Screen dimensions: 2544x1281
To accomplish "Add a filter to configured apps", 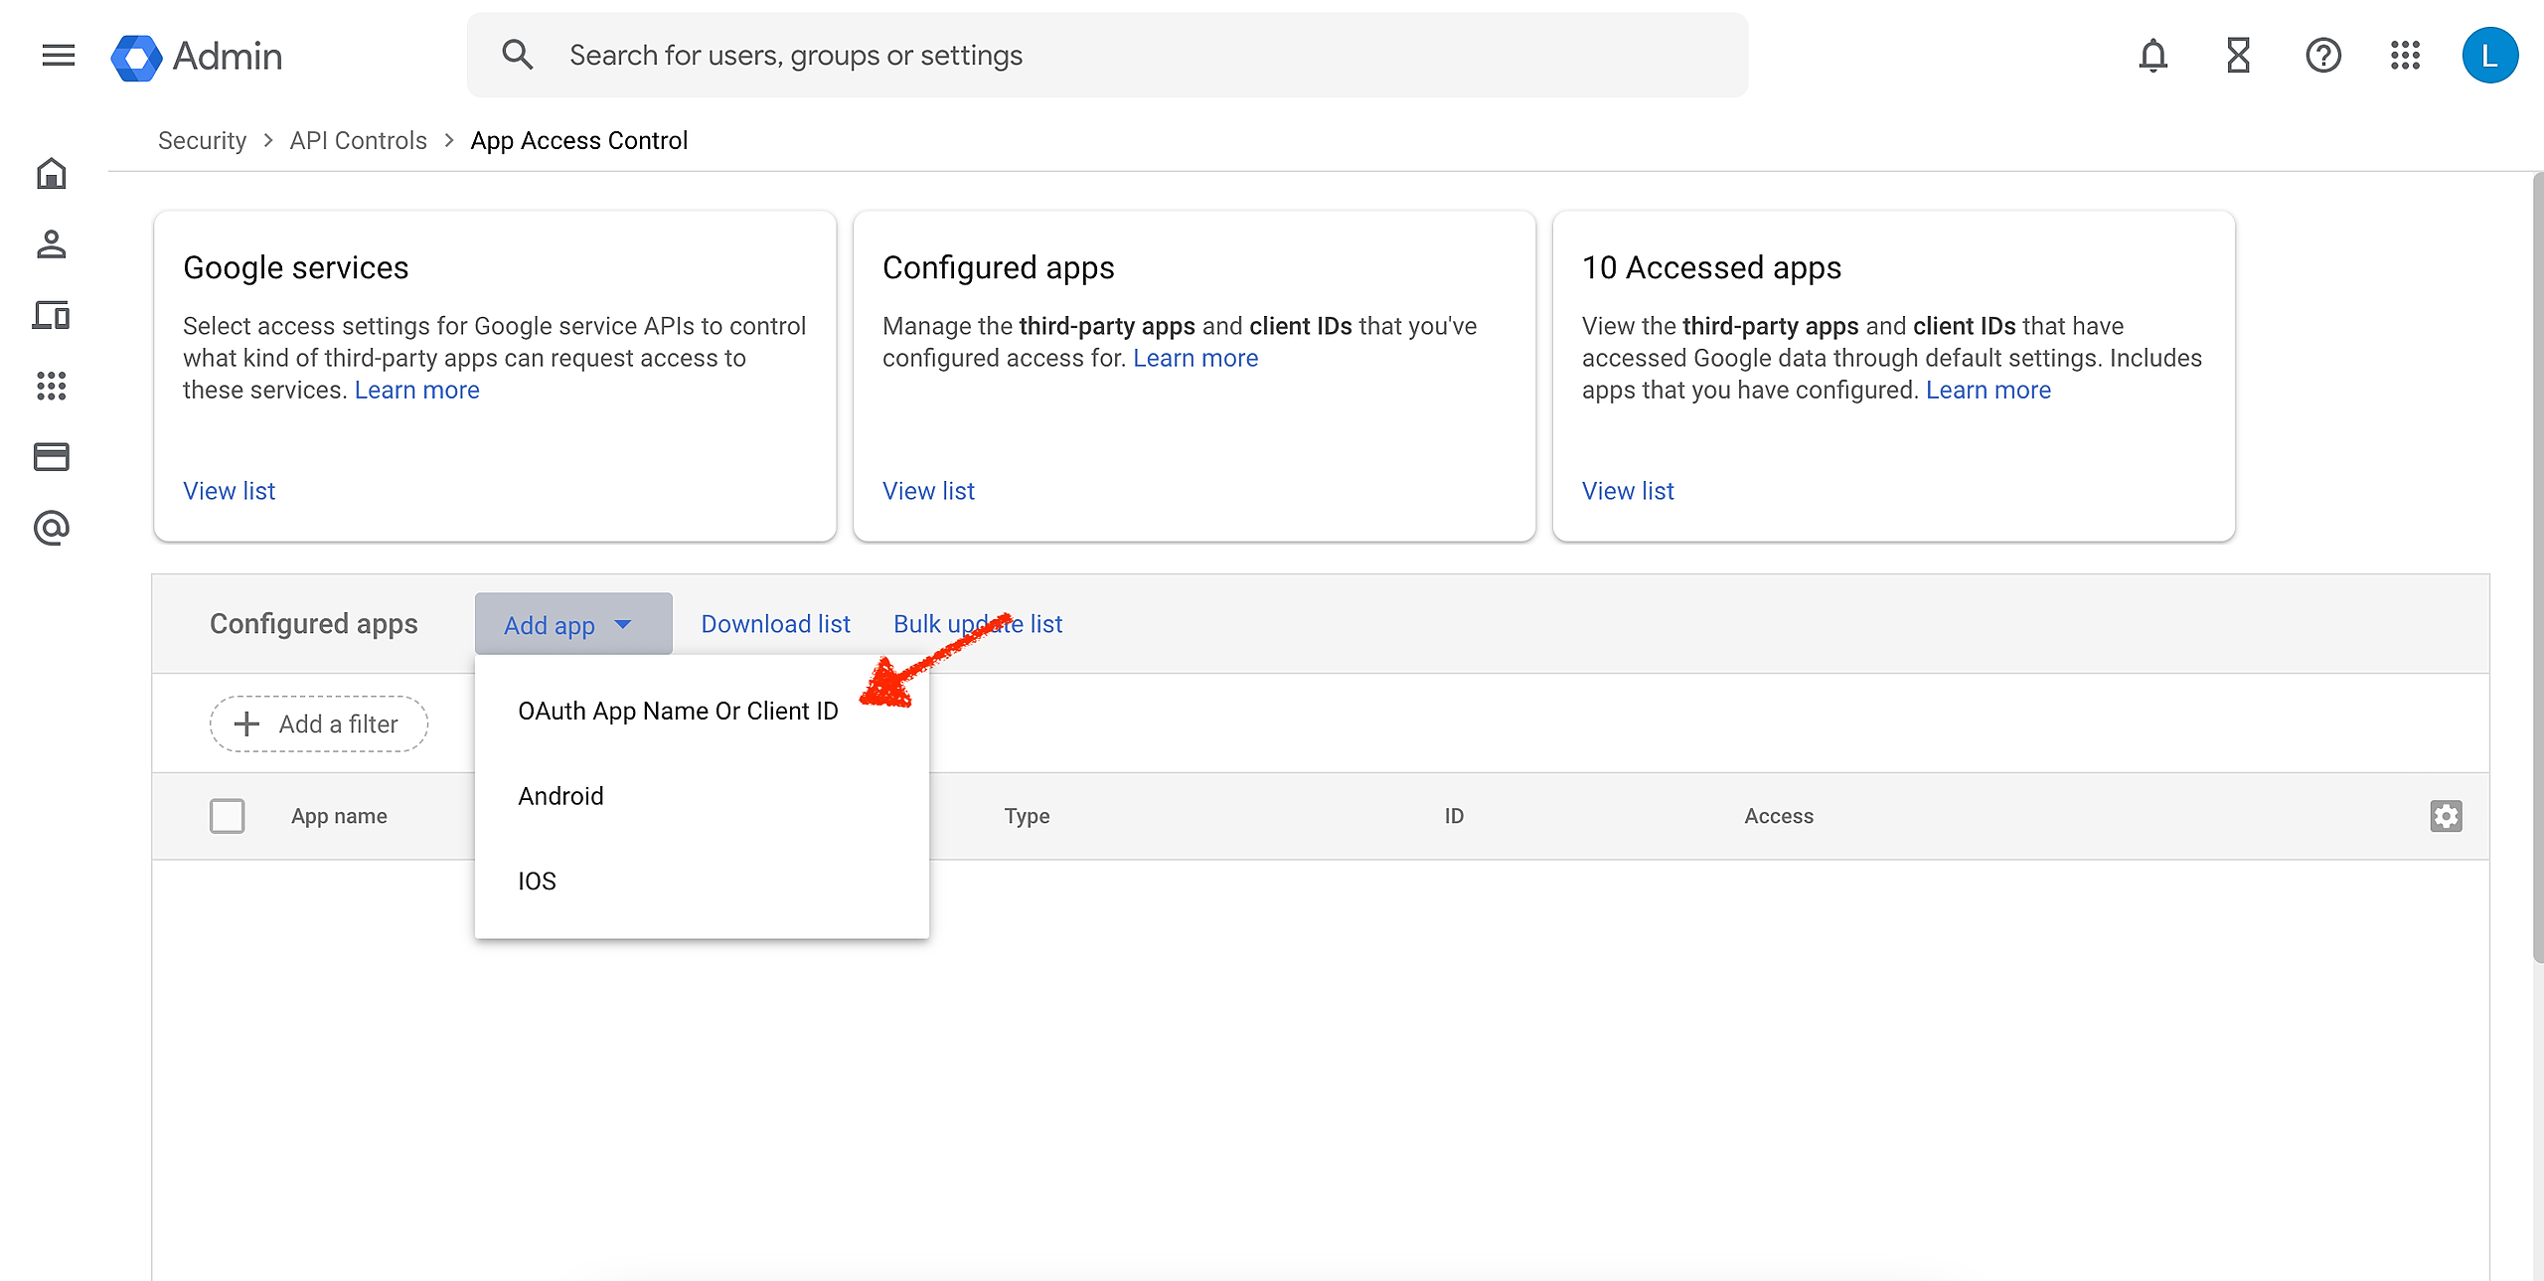I will pos(319,724).
